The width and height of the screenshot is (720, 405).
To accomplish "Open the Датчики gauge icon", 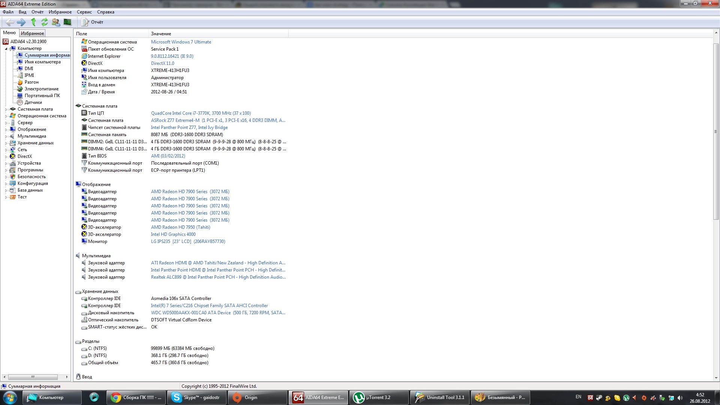I will click(x=20, y=102).
